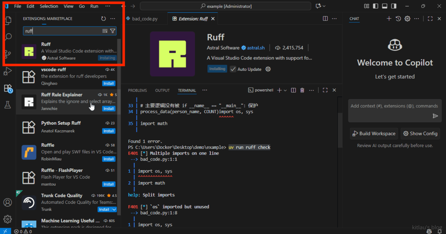Toggle the Auto Update checkbox
The image size is (446, 234).
pyautogui.click(x=233, y=69)
